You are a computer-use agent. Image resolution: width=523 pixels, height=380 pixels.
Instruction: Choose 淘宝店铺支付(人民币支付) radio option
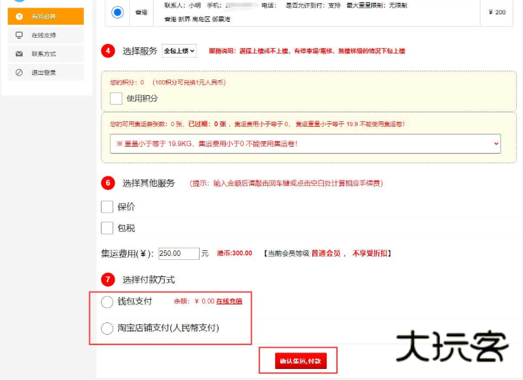tap(107, 329)
